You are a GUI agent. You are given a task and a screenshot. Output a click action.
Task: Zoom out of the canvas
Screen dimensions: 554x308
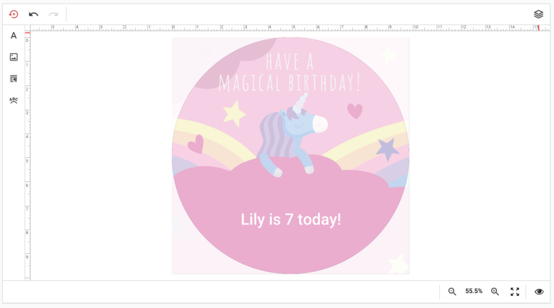pos(452,291)
